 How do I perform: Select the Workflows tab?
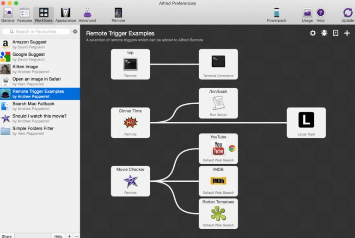(43, 15)
